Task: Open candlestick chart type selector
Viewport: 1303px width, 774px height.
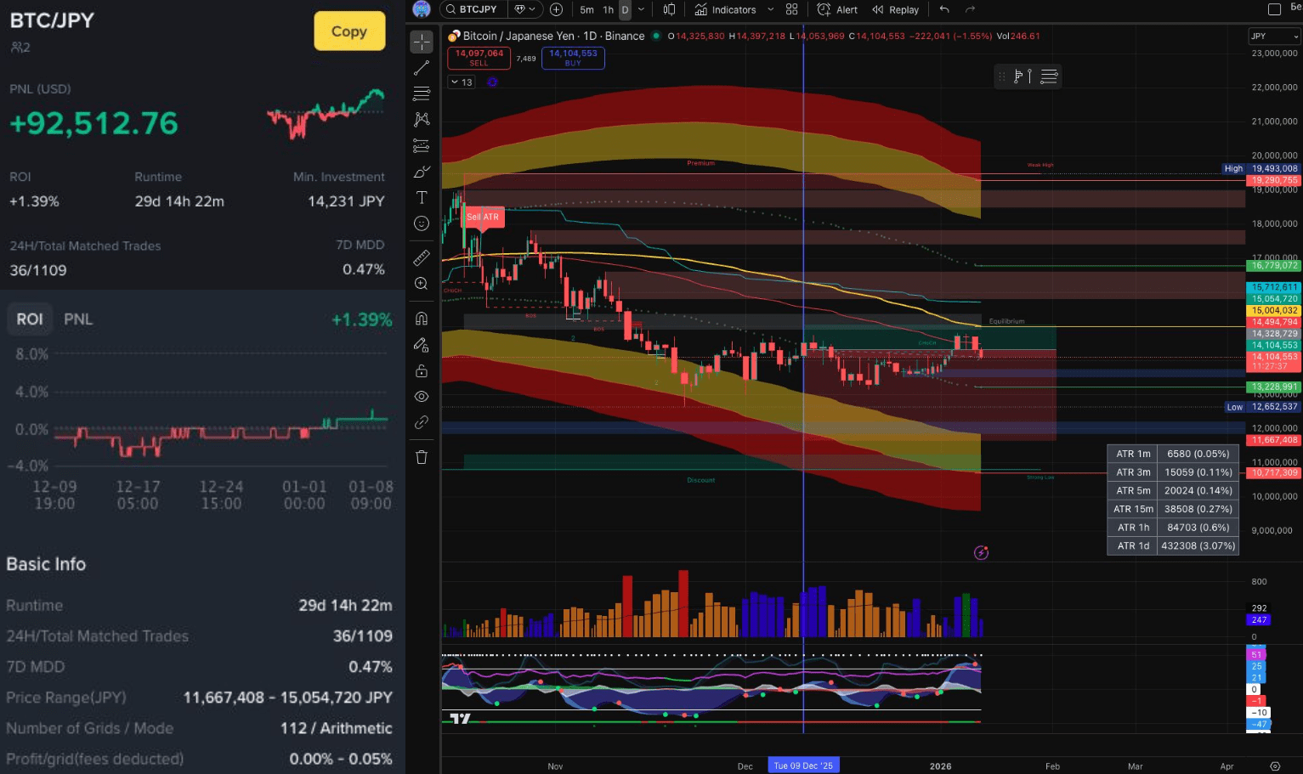Action: point(670,9)
